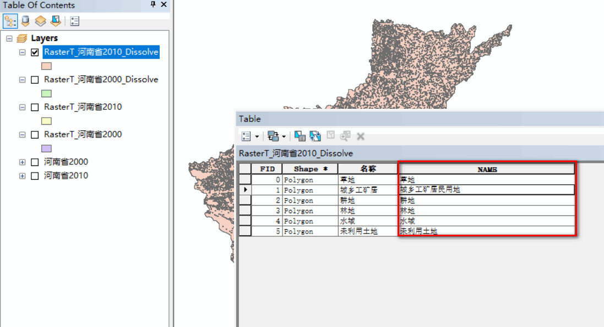Image resolution: width=604 pixels, height=327 pixels.
Task: Click List By Drawing Order icon
Action: click(x=10, y=21)
